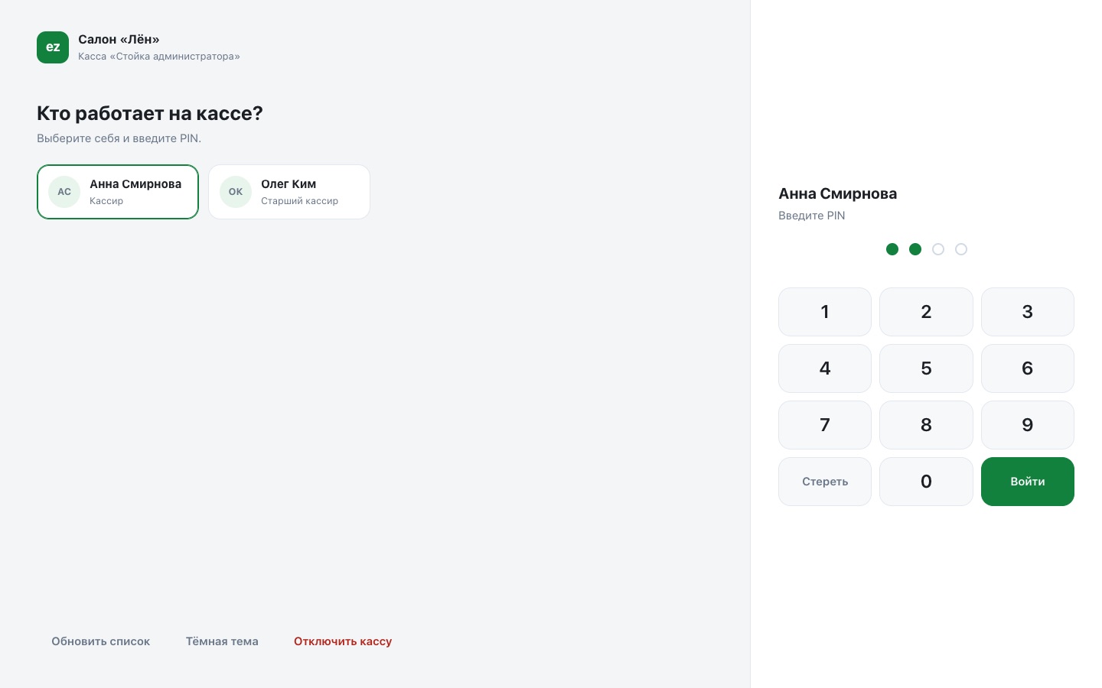
Task: Tap digit 7 on the PIN keypad
Action: point(825,425)
